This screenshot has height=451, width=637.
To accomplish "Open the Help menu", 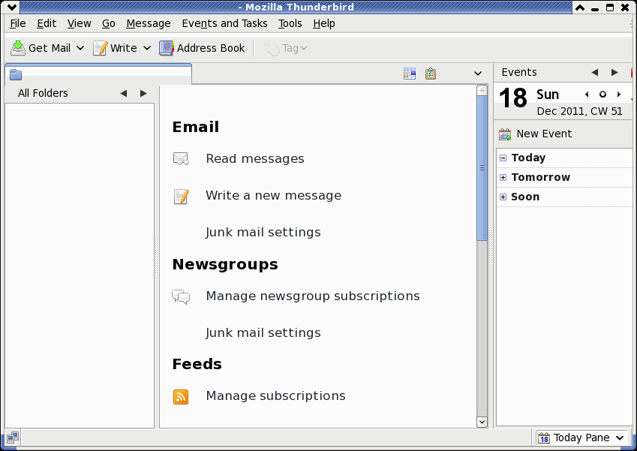I will coord(324,23).
